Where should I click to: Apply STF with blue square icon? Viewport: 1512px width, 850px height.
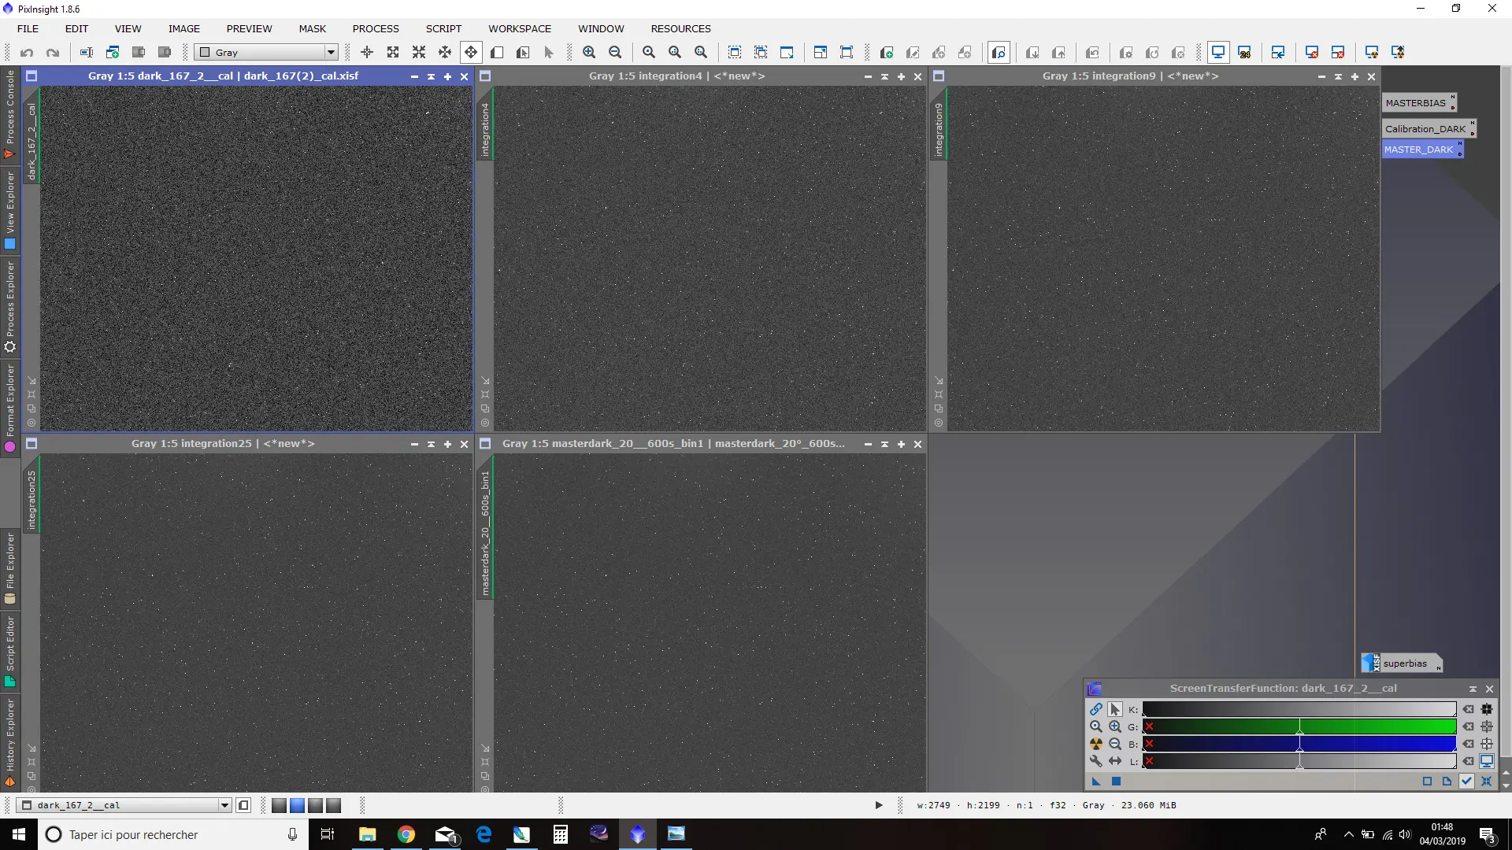pyautogui.click(x=1116, y=782)
